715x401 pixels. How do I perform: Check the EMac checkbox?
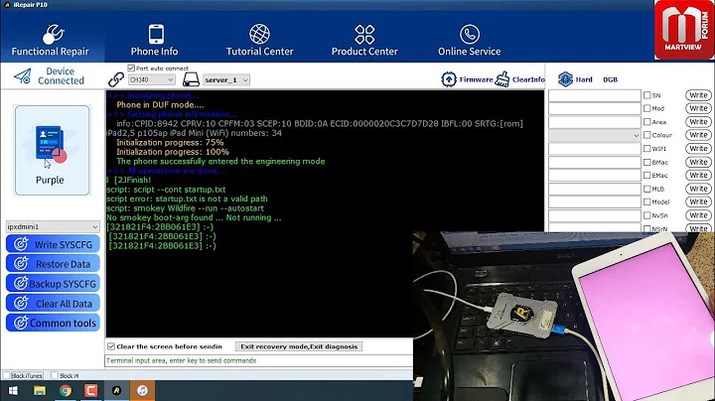(x=647, y=175)
